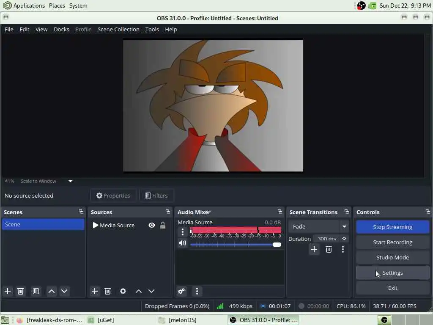Image resolution: width=433 pixels, height=325 pixels.
Task: Open Media Source audio options dots
Action: point(183,231)
